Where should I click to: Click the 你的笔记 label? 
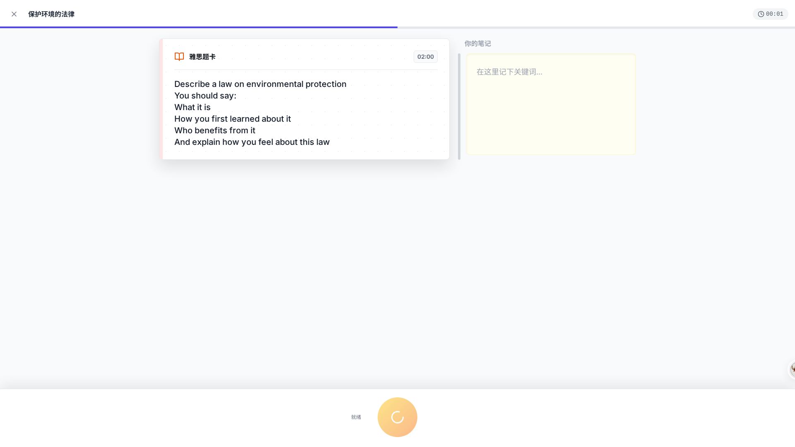[x=477, y=43]
